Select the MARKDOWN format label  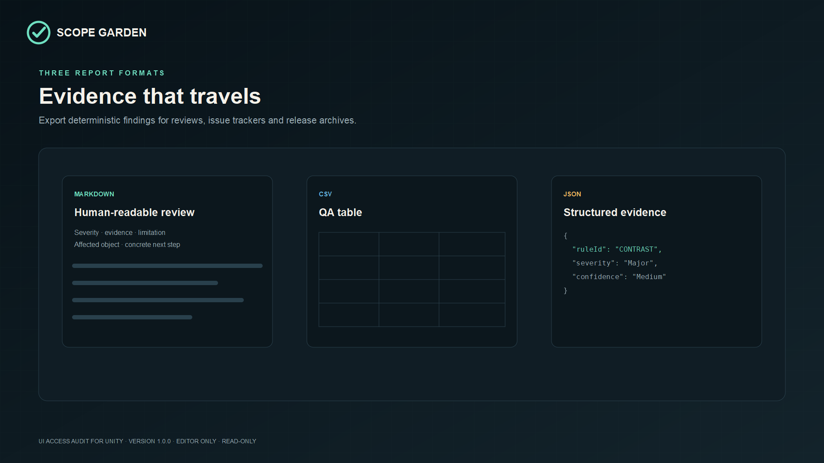pos(94,194)
